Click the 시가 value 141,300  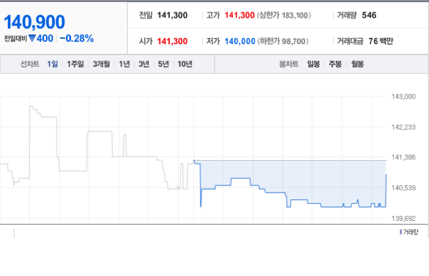[x=172, y=41]
